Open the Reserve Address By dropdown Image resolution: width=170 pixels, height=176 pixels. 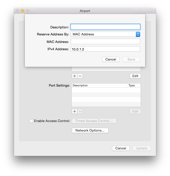tap(105, 34)
